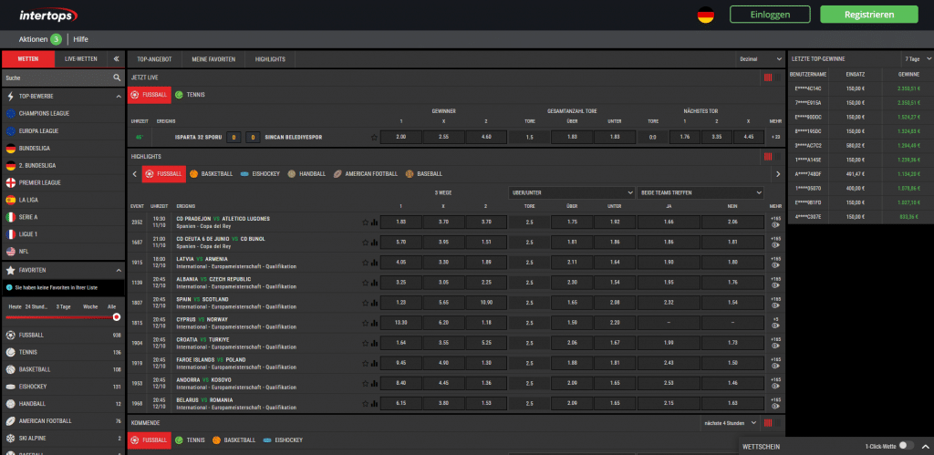Pick odds 13.30 for Cyprus win
The width and height of the screenshot is (934, 455).
coord(401,323)
